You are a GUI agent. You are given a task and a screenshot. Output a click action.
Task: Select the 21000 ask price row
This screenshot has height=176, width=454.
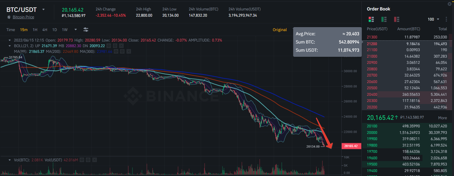pyautogui.click(x=408, y=56)
